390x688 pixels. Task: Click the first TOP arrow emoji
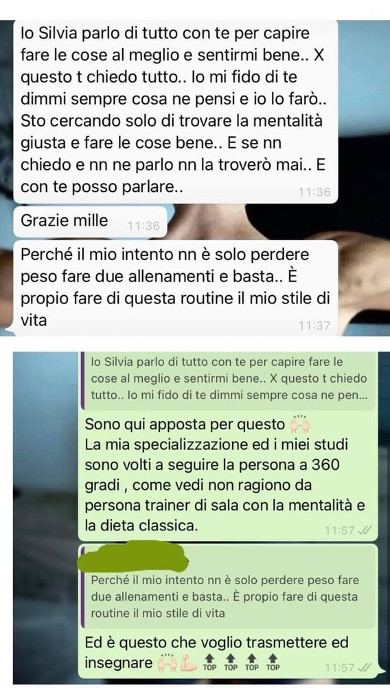tap(209, 662)
